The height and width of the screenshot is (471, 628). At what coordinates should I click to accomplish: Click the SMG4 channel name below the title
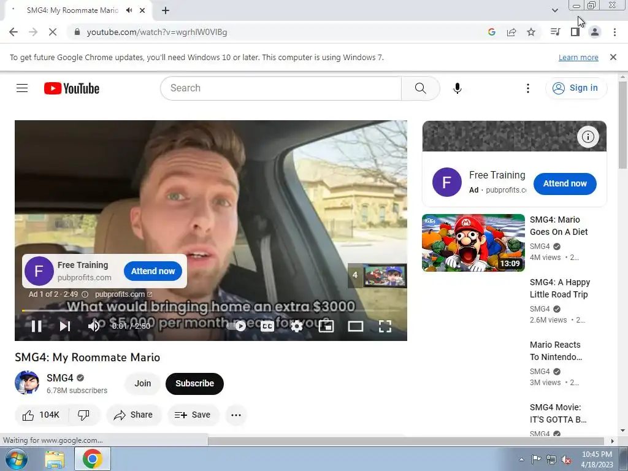(60, 378)
